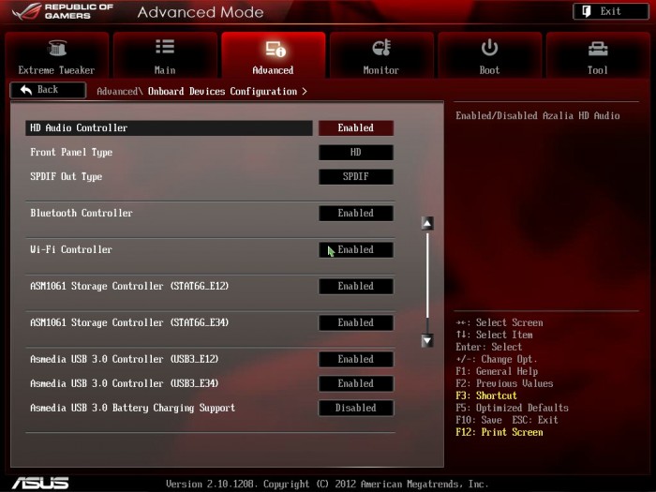The width and height of the screenshot is (656, 492).
Task: Click the Boot power icon
Action: pos(489,47)
